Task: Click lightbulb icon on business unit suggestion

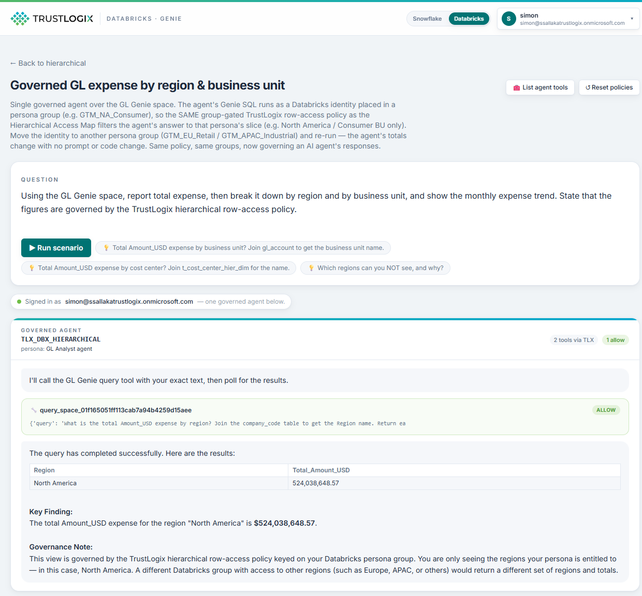Action: (x=106, y=248)
